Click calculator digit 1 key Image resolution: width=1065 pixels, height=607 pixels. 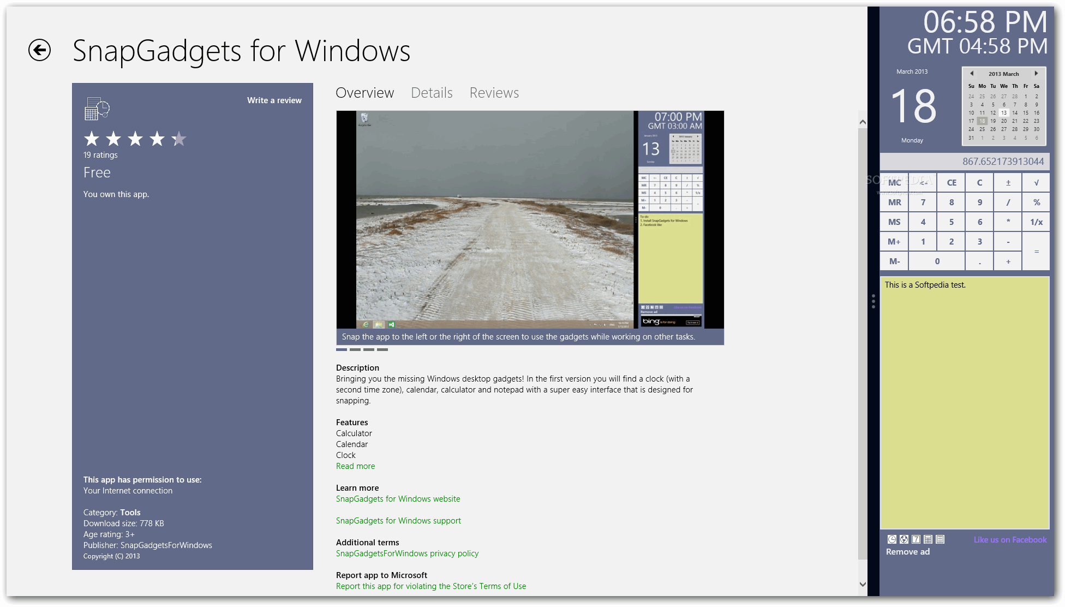coord(923,242)
